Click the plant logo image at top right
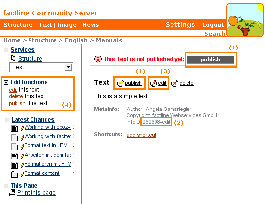265x204 pixels. (245, 20)
